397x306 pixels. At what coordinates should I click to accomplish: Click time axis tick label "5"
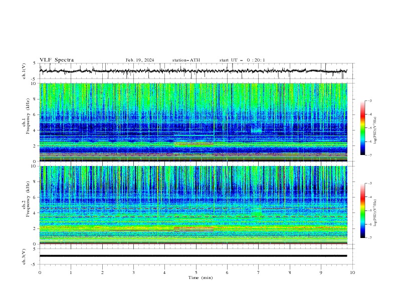(x=196, y=272)
